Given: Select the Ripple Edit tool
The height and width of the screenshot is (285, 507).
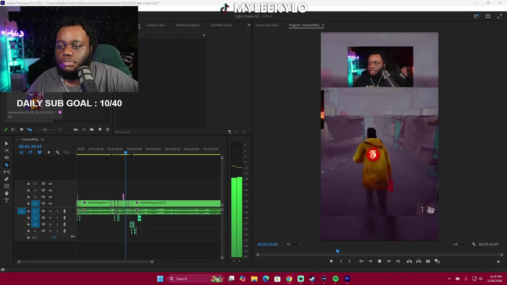Looking at the screenshot, I should pyautogui.click(x=6, y=158).
